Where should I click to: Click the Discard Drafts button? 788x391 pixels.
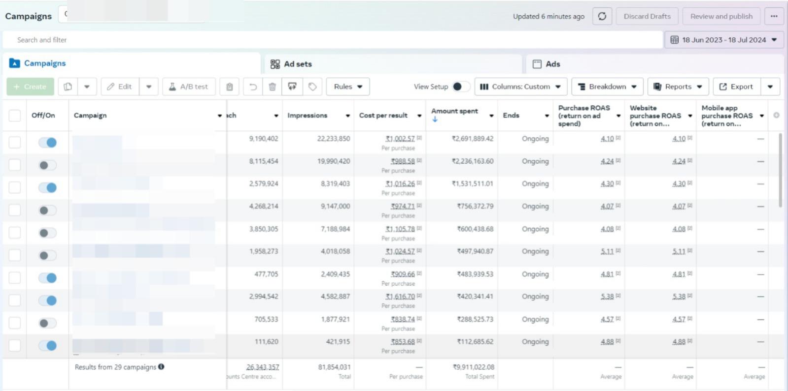coord(647,16)
